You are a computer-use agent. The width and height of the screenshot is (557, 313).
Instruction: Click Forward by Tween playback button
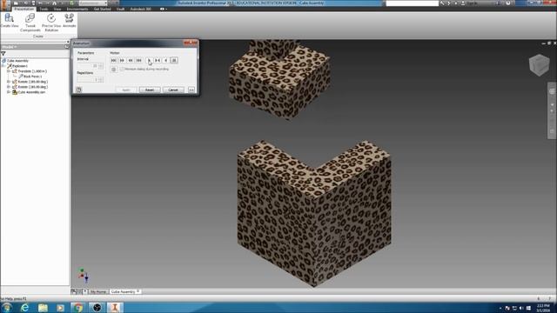pos(114,60)
